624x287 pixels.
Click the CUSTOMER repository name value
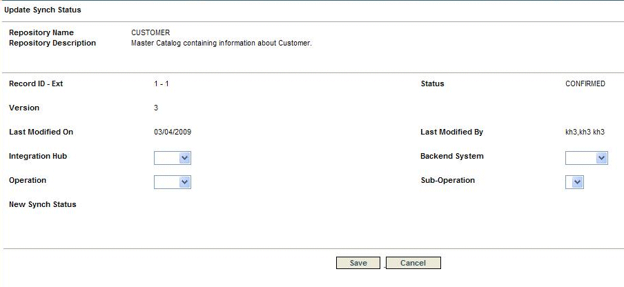[x=150, y=32]
